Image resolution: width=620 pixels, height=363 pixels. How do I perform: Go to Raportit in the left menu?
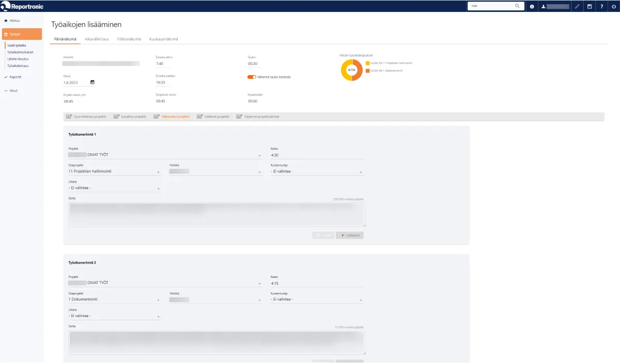[16, 77]
